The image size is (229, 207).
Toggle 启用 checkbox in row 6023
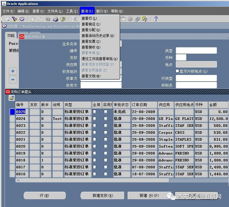106,125
